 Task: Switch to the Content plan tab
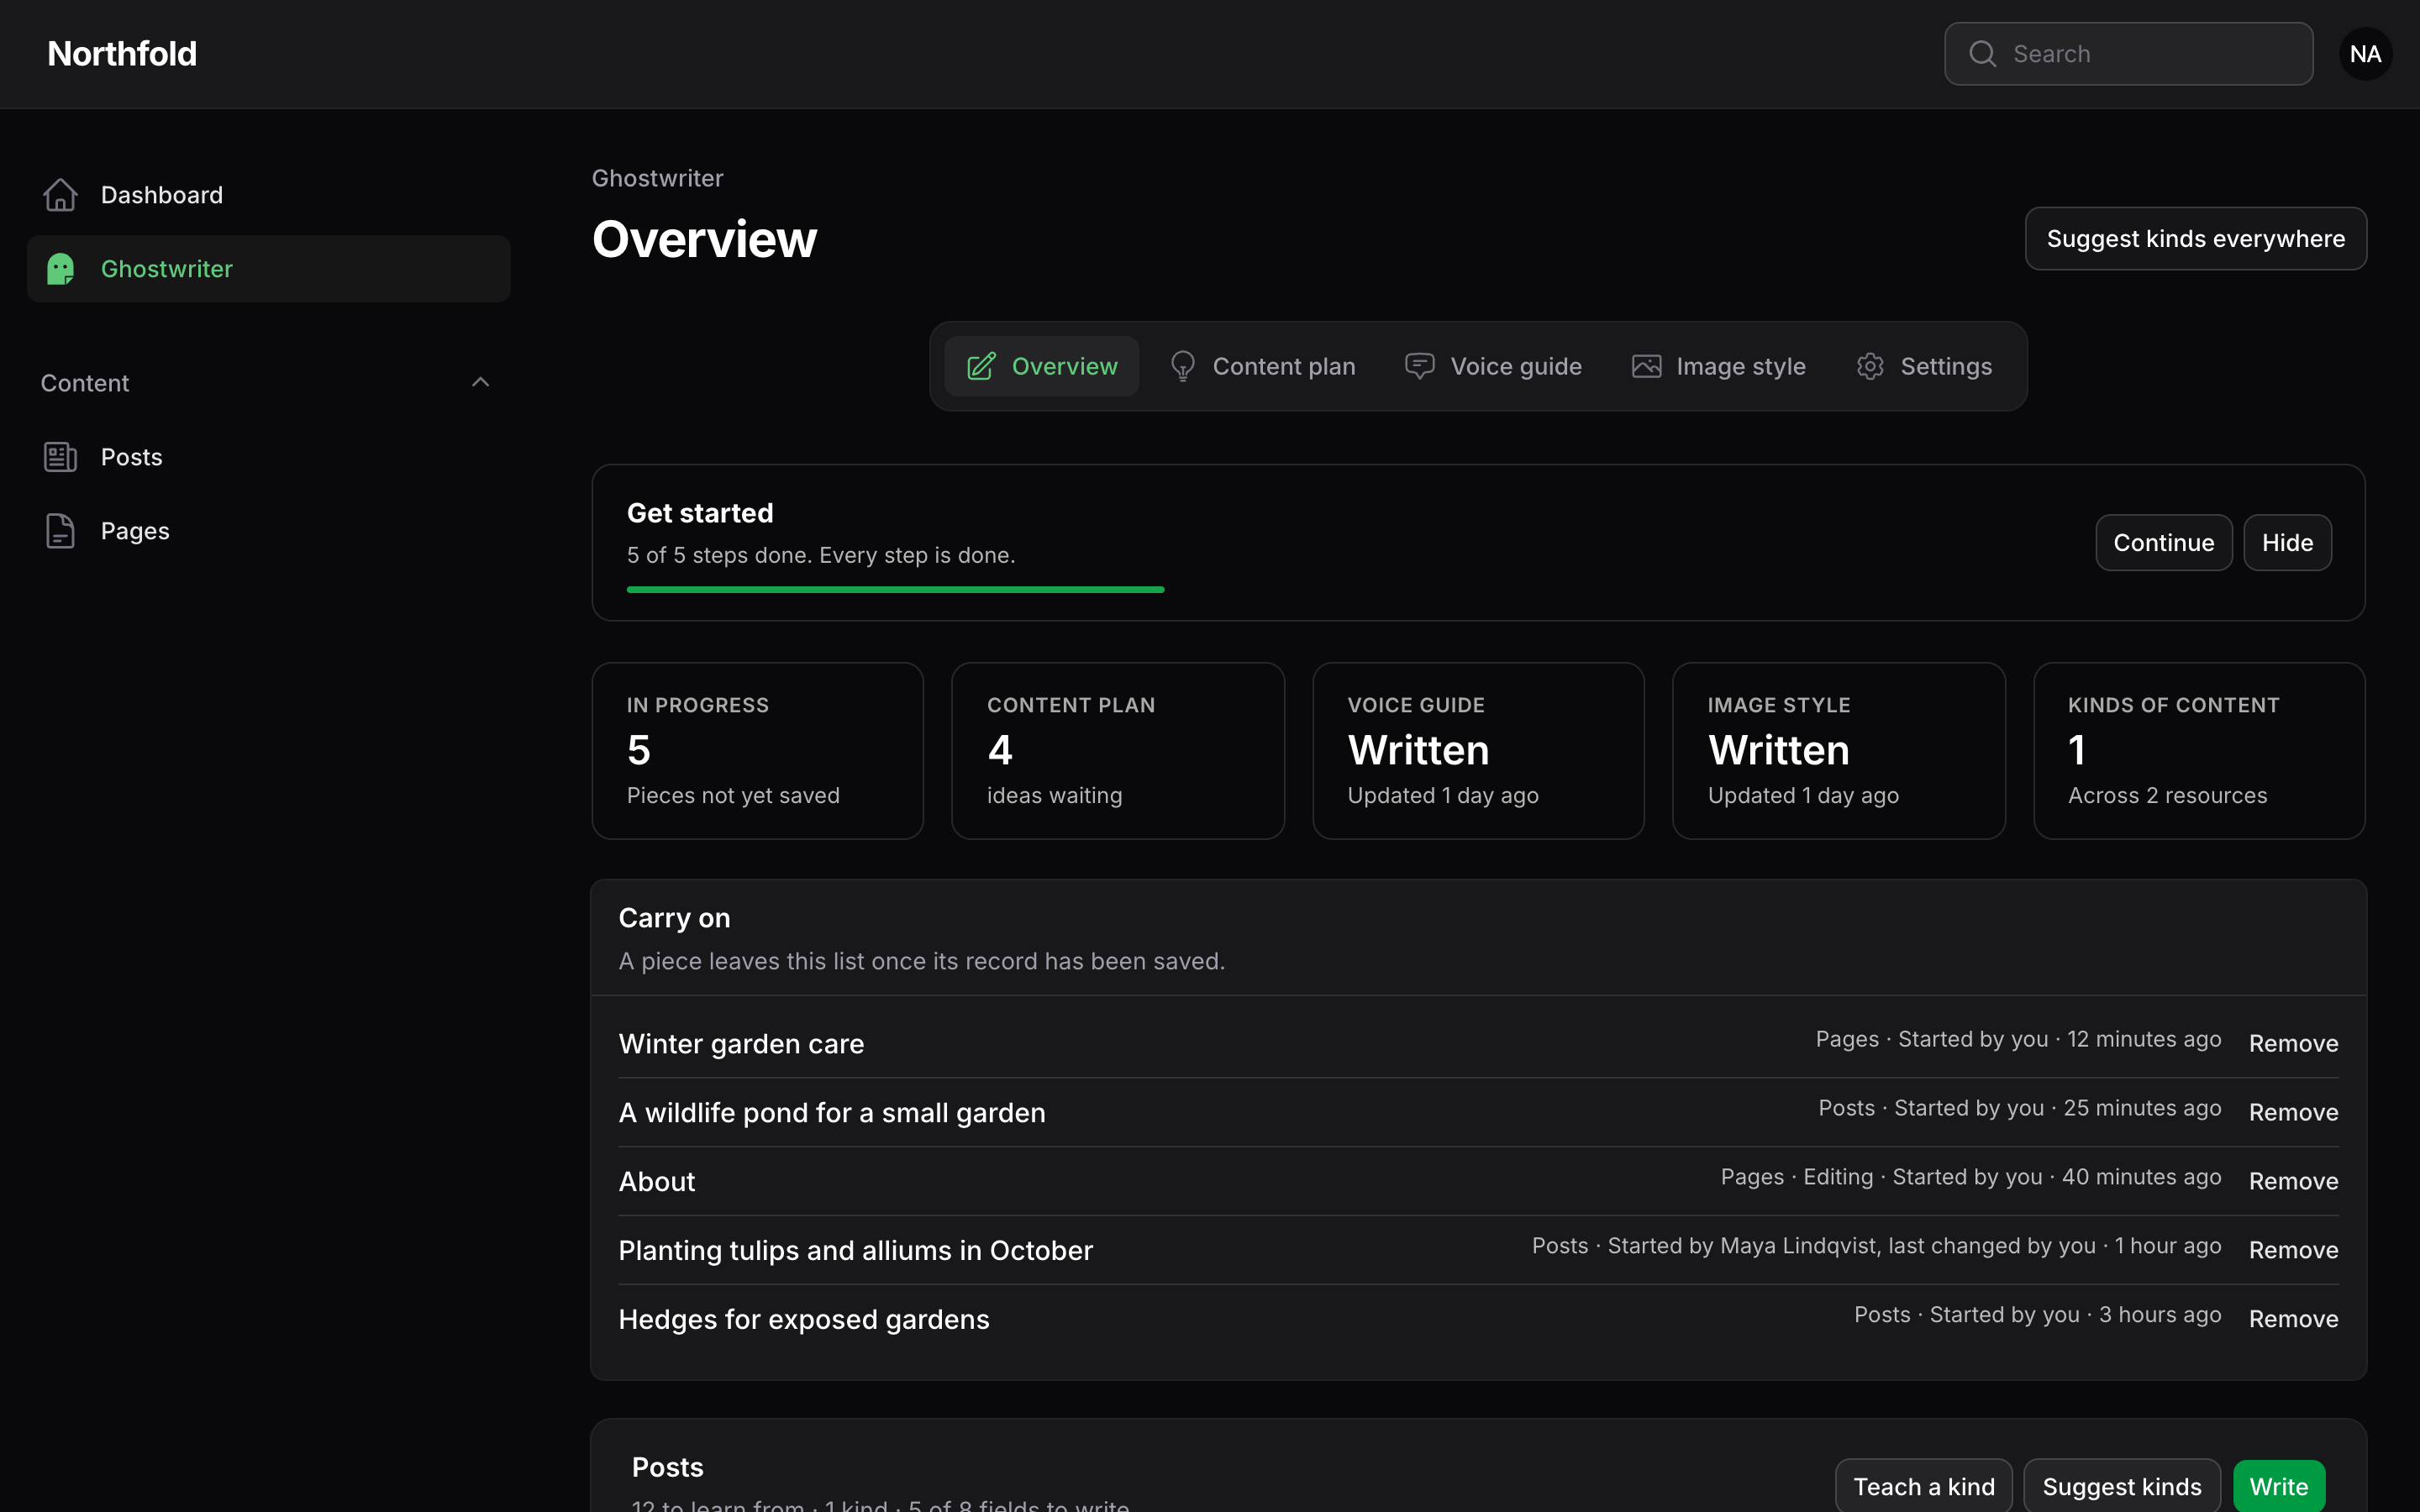click(1262, 366)
